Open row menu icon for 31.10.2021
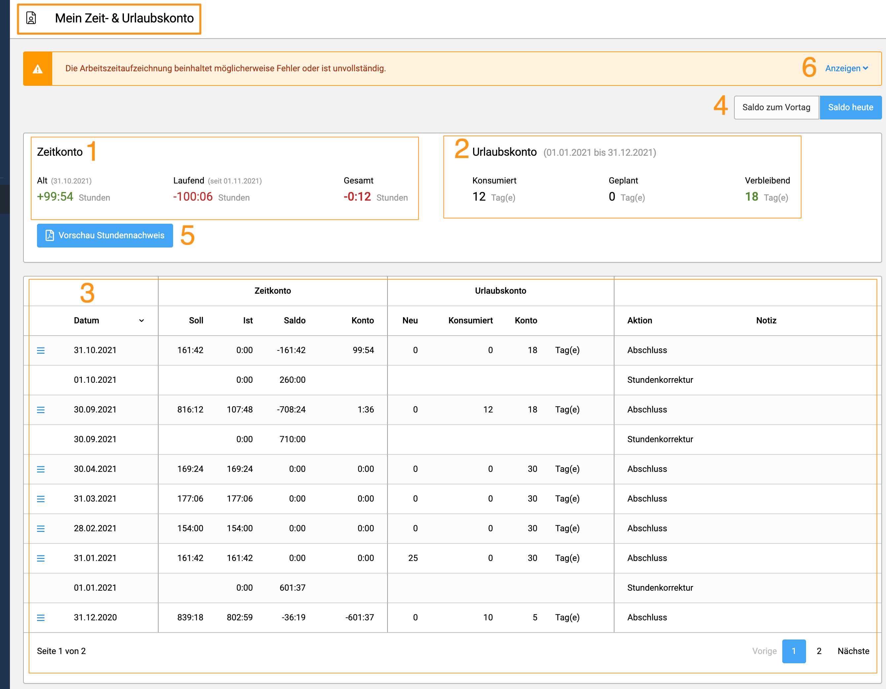Image resolution: width=886 pixels, height=689 pixels. pyautogui.click(x=41, y=350)
